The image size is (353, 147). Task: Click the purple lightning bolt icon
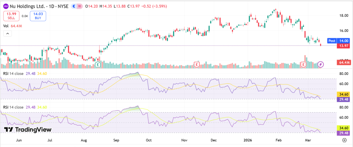[321, 64]
